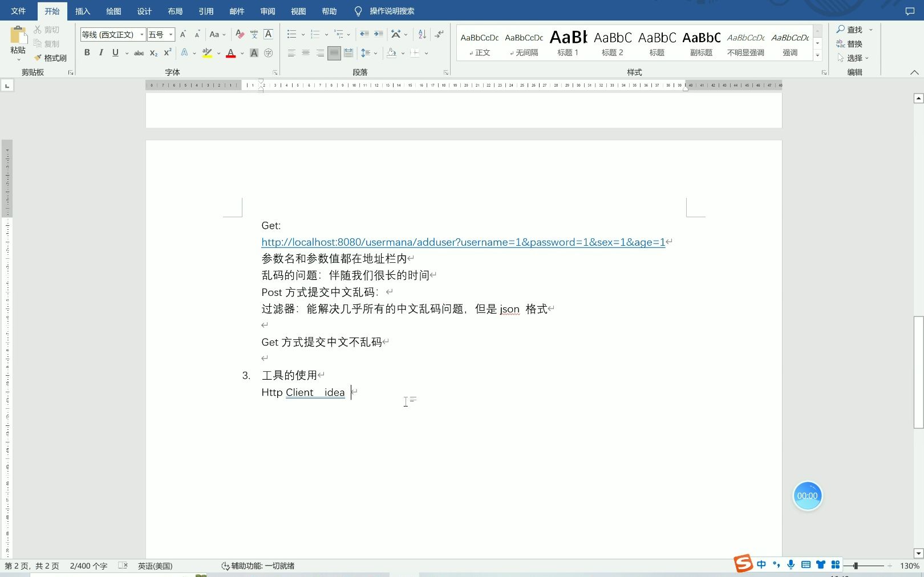The image size is (924, 577).
Task: Toggle show paragraph marks
Action: [x=439, y=34]
